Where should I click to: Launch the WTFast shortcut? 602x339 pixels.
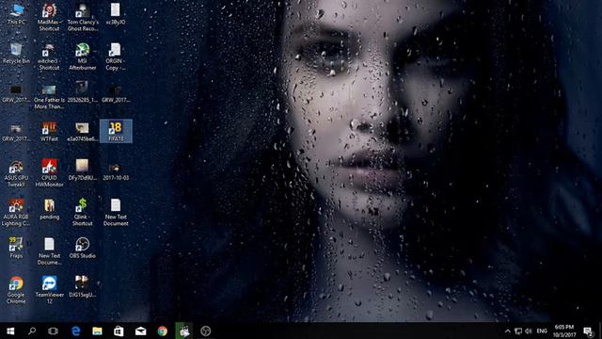click(49, 132)
